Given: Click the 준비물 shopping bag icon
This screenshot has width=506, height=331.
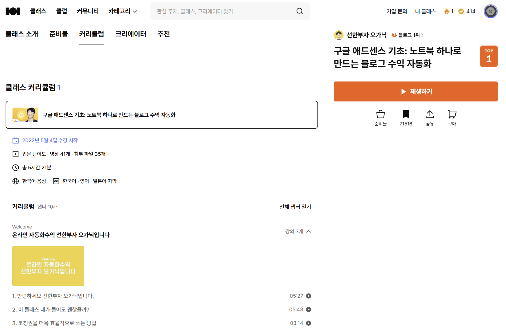Looking at the screenshot, I should point(381,114).
